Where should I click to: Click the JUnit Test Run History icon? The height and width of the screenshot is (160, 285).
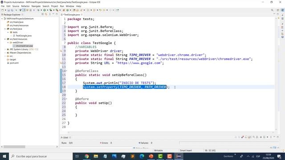[264, 137]
